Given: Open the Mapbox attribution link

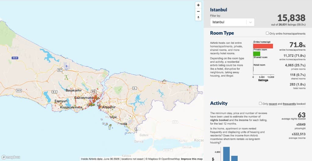Looking at the screenshot, I should (152, 159).
